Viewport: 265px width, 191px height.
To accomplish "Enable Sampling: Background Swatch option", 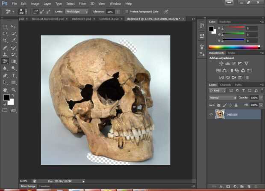I will [48, 12].
